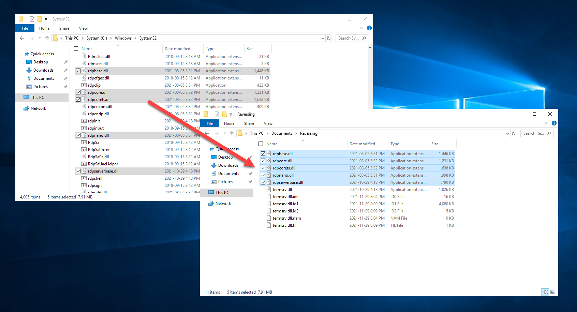
Task: Open the View tab in System32 window
Action: [83, 28]
